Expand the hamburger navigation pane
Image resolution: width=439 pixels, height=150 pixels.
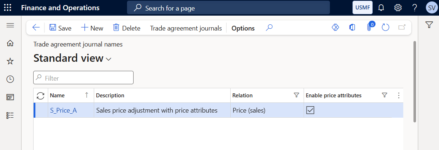10,25
